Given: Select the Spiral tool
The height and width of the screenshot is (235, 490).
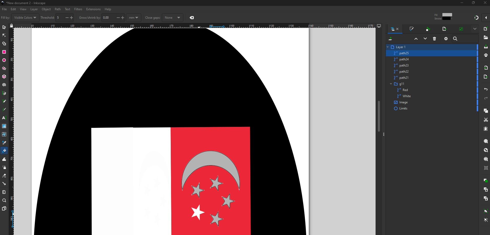Looking at the screenshot, I should (x=4, y=85).
